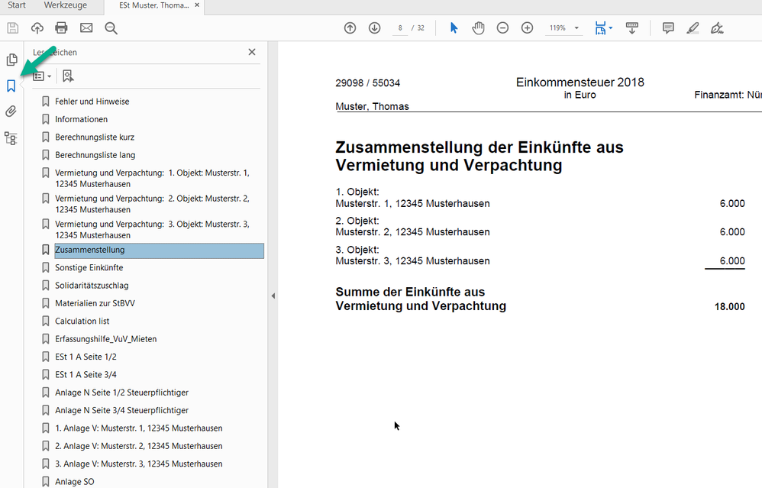Open the Fehler und Hinweise bookmark

[x=92, y=102]
